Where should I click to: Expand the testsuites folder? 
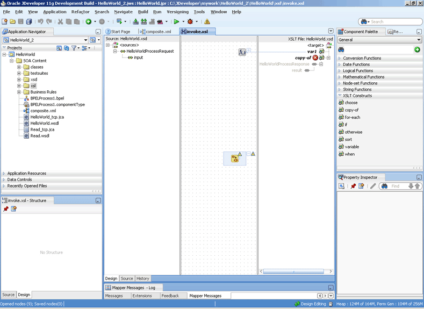pos(19,73)
